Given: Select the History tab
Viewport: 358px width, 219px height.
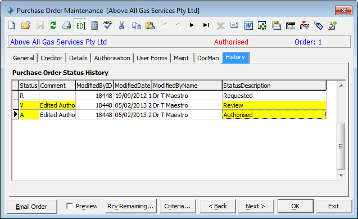Looking at the screenshot, I should tap(235, 57).
